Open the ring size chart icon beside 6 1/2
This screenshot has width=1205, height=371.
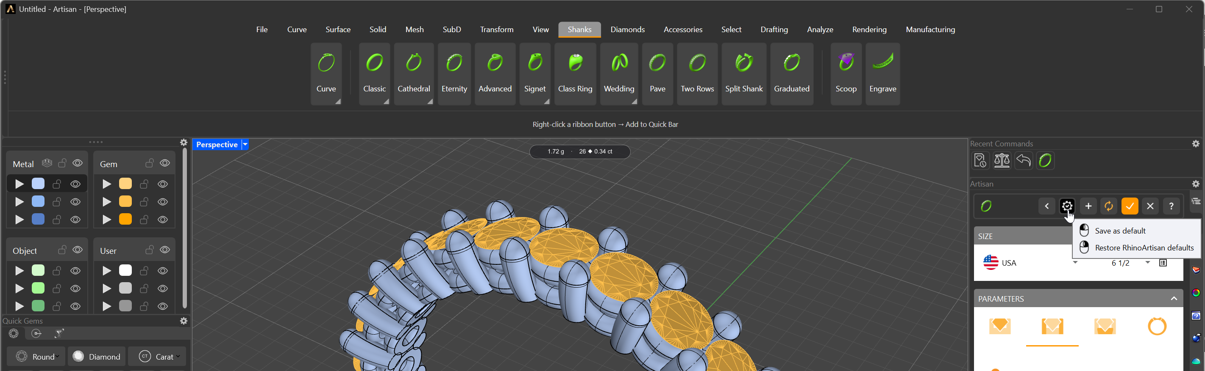click(x=1163, y=263)
